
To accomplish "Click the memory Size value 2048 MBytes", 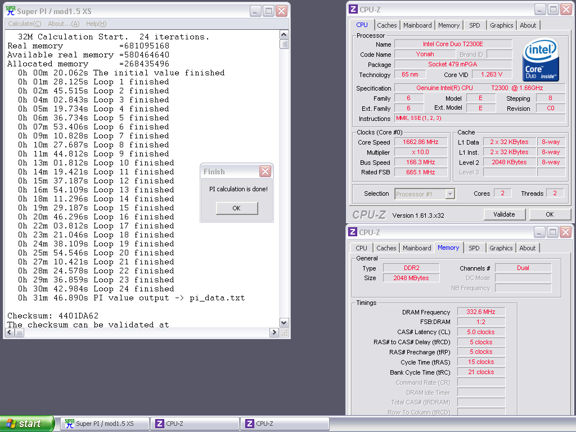I will pos(411,278).
